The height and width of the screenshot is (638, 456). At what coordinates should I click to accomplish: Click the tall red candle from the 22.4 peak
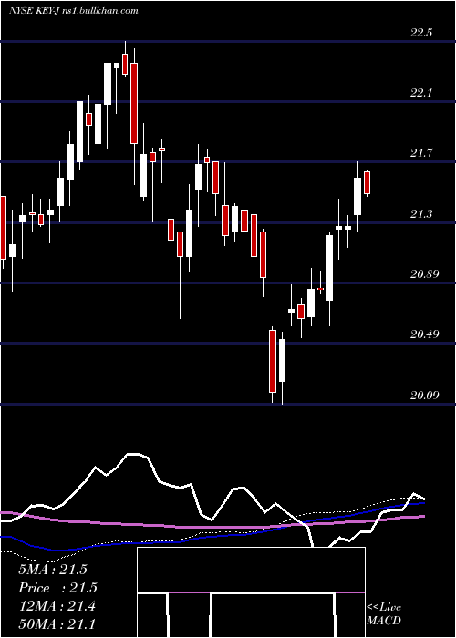coord(134,103)
